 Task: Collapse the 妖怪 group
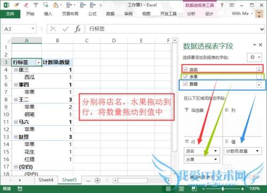(x=16, y=137)
